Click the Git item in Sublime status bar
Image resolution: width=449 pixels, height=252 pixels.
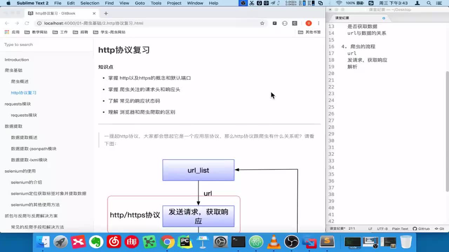[439, 229]
